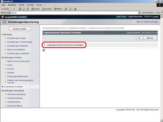
Task: Follow the Mail an Systemmanager link
Action: [x=147, y=22]
